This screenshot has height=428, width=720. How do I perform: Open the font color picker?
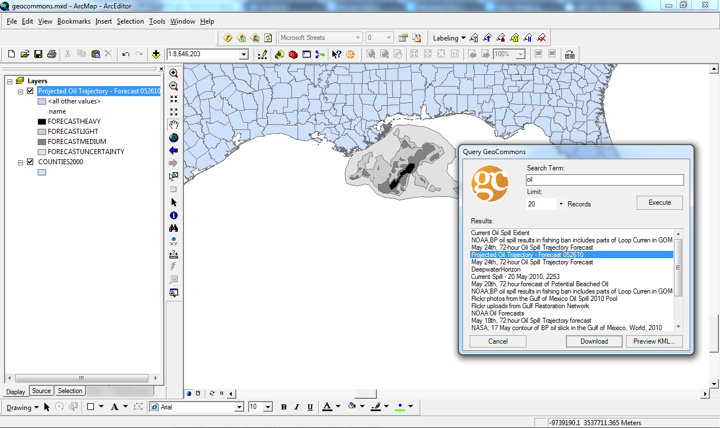338,407
